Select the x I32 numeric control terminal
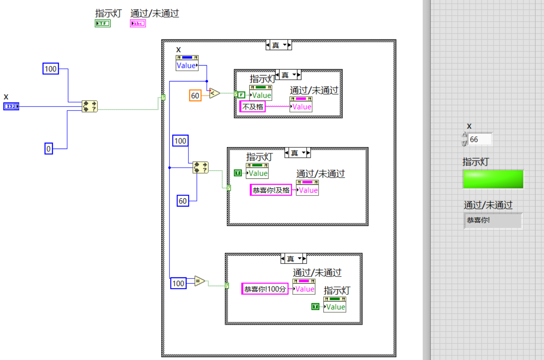Screen dimensions: 544x360 pyautogui.click(x=11, y=106)
